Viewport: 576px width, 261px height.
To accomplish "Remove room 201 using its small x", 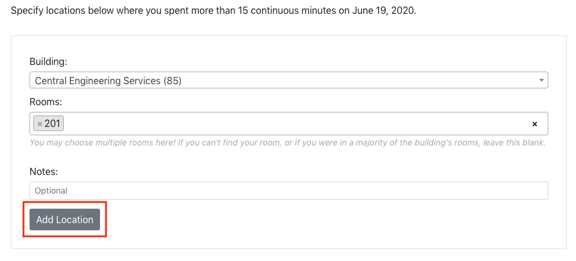I will pos(40,124).
